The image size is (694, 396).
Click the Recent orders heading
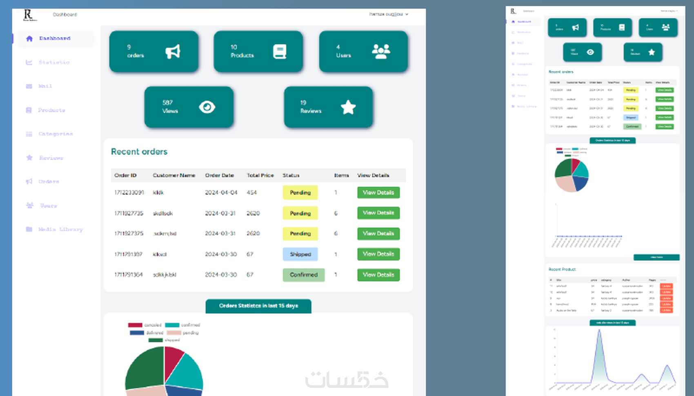tap(139, 152)
